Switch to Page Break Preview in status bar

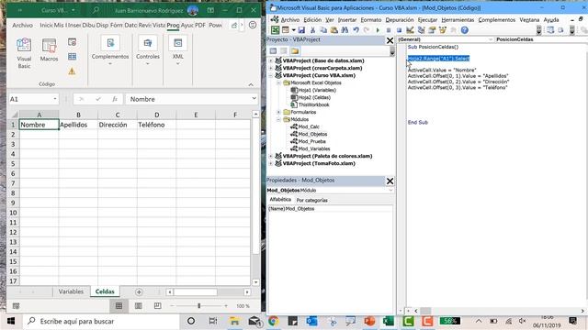[x=157, y=306]
